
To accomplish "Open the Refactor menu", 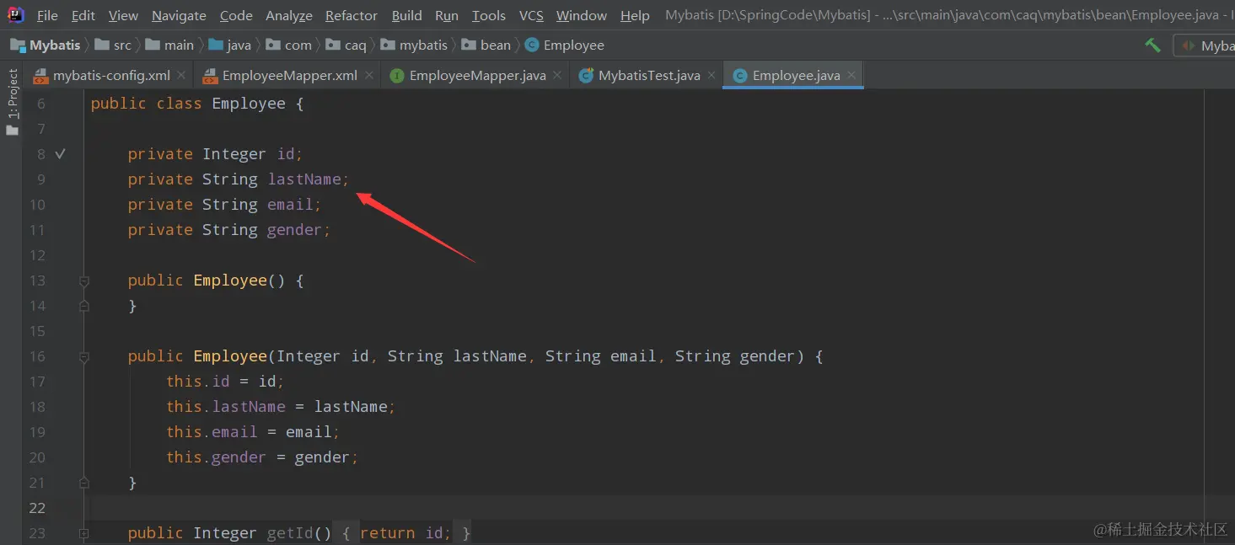I will click(352, 15).
